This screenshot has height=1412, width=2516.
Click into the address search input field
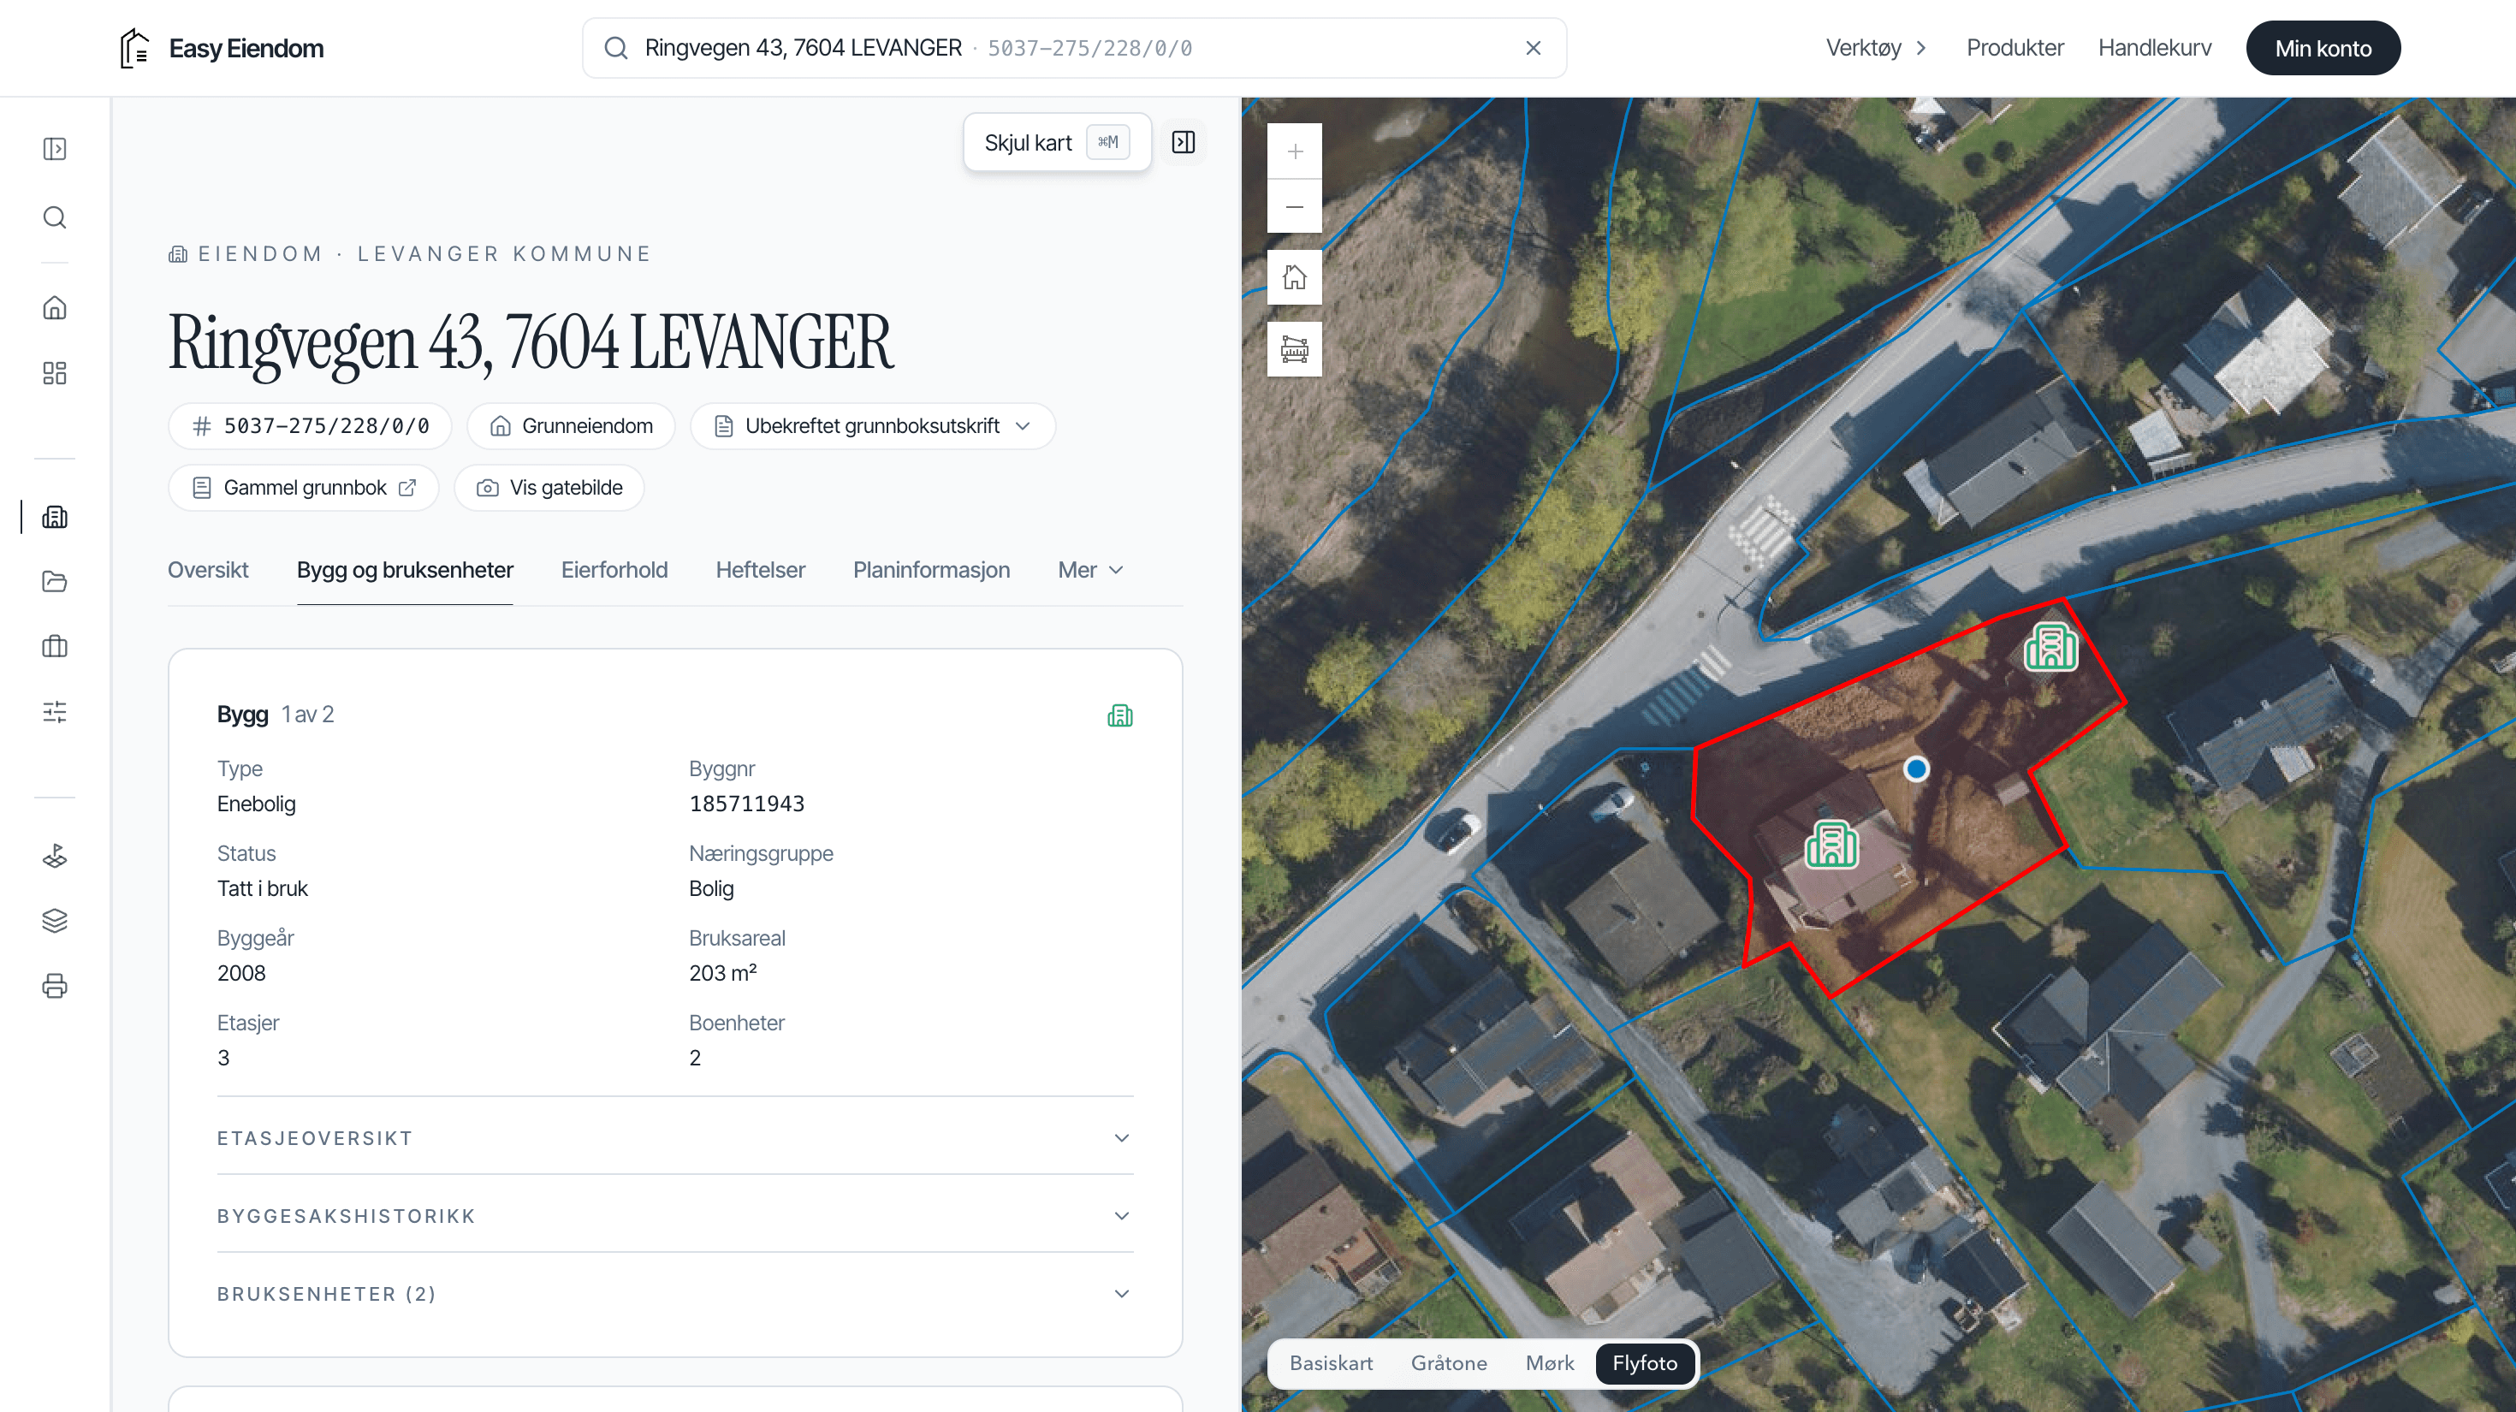coord(1074,48)
